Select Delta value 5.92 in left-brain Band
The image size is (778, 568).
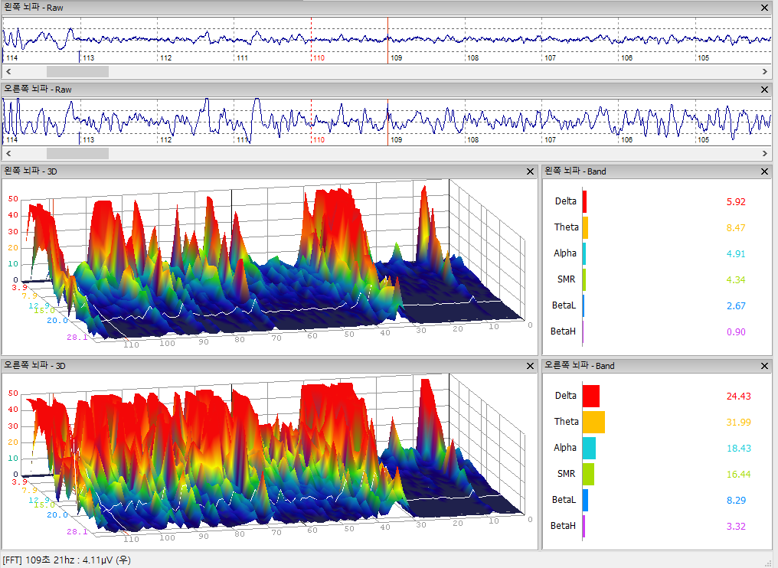click(x=736, y=201)
